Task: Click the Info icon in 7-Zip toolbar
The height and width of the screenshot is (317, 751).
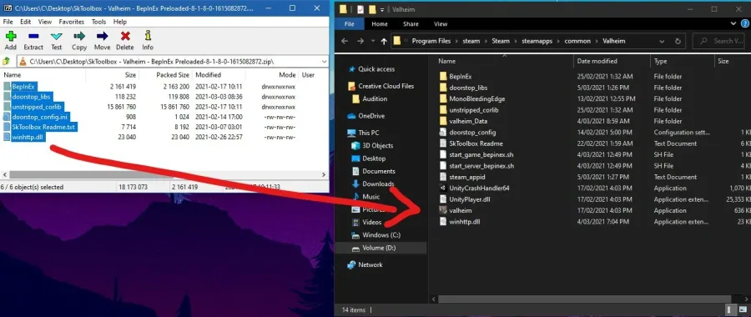Action: 148,37
